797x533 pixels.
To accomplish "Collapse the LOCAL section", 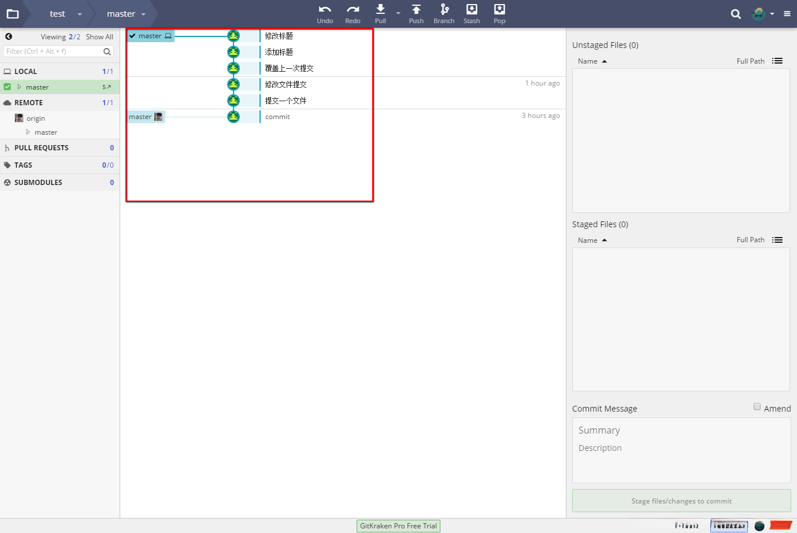I will click(x=60, y=72).
